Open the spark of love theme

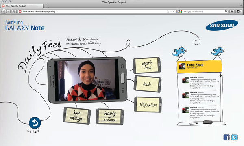[x=147, y=65]
